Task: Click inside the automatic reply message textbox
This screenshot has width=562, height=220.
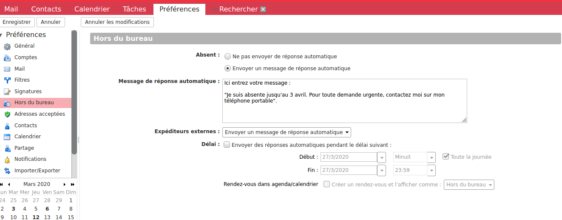Action: [x=344, y=111]
